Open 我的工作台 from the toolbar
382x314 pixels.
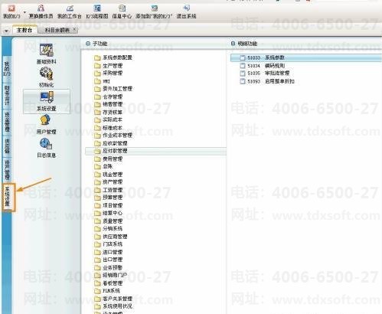[69, 11]
